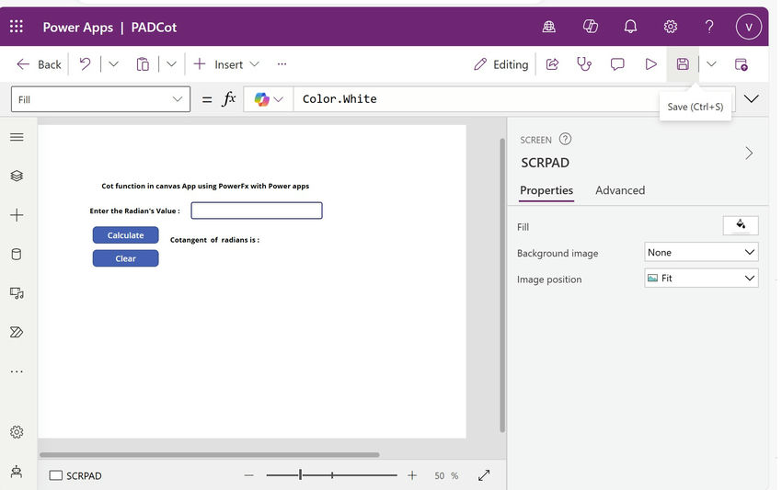Expand the paste options chevron
Image resolution: width=782 pixels, height=490 pixels.
[171, 64]
